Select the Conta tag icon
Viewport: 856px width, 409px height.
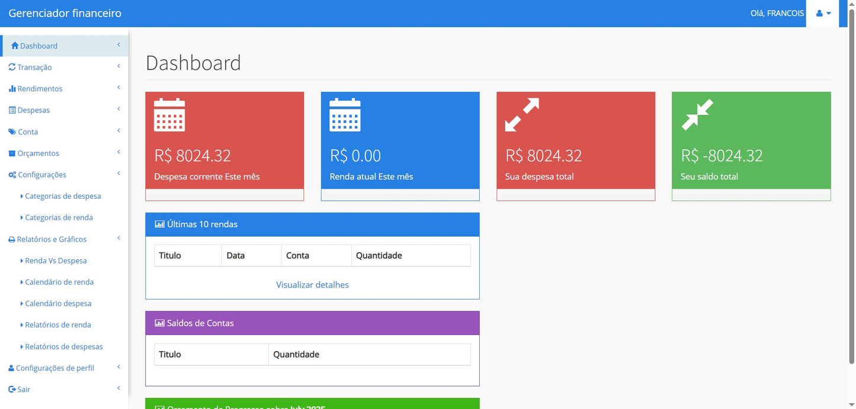[13, 131]
